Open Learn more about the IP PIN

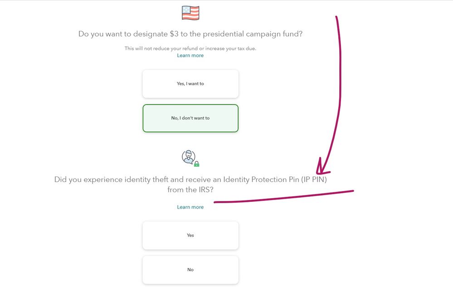(x=190, y=207)
